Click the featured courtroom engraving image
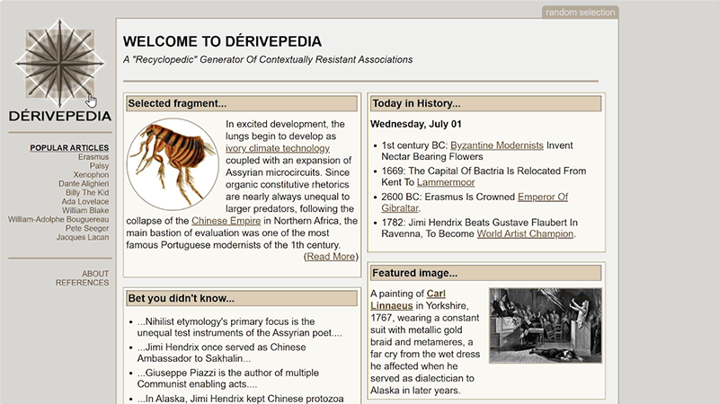Image resolution: width=719 pixels, height=404 pixels. pyautogui.click(x=546, y=326)
